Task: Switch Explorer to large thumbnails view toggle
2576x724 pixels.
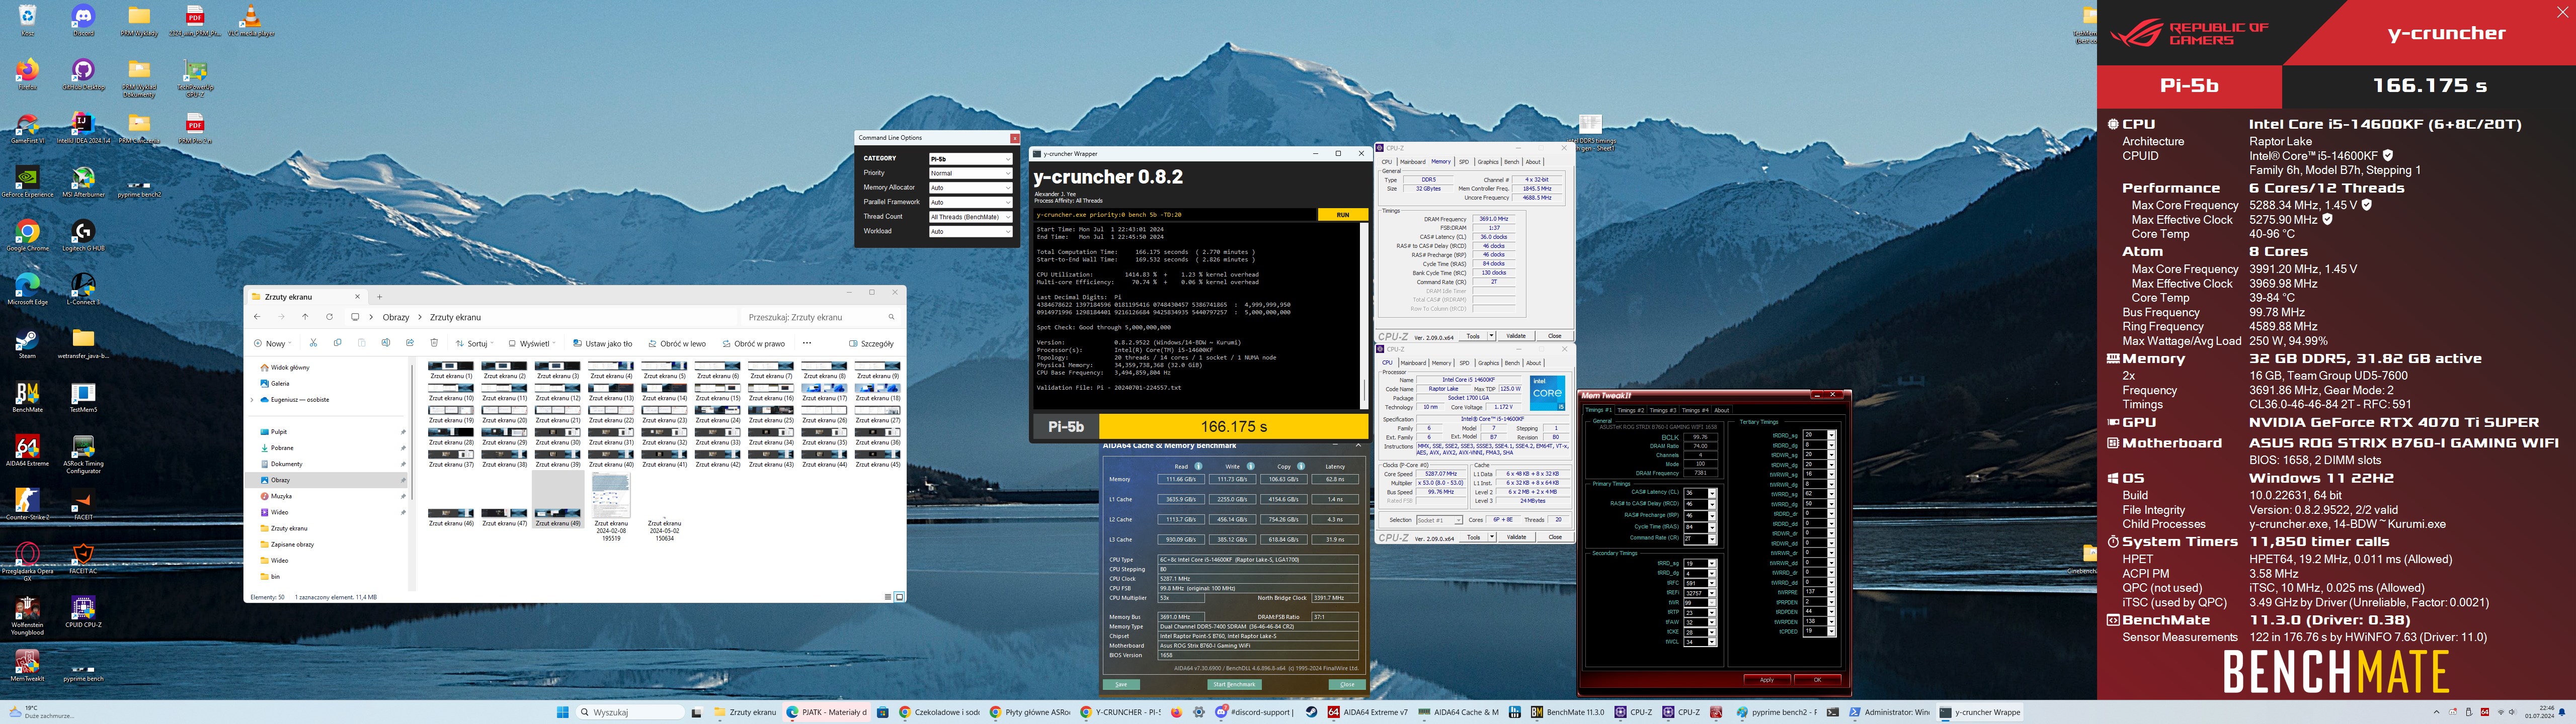Action: 899,597
